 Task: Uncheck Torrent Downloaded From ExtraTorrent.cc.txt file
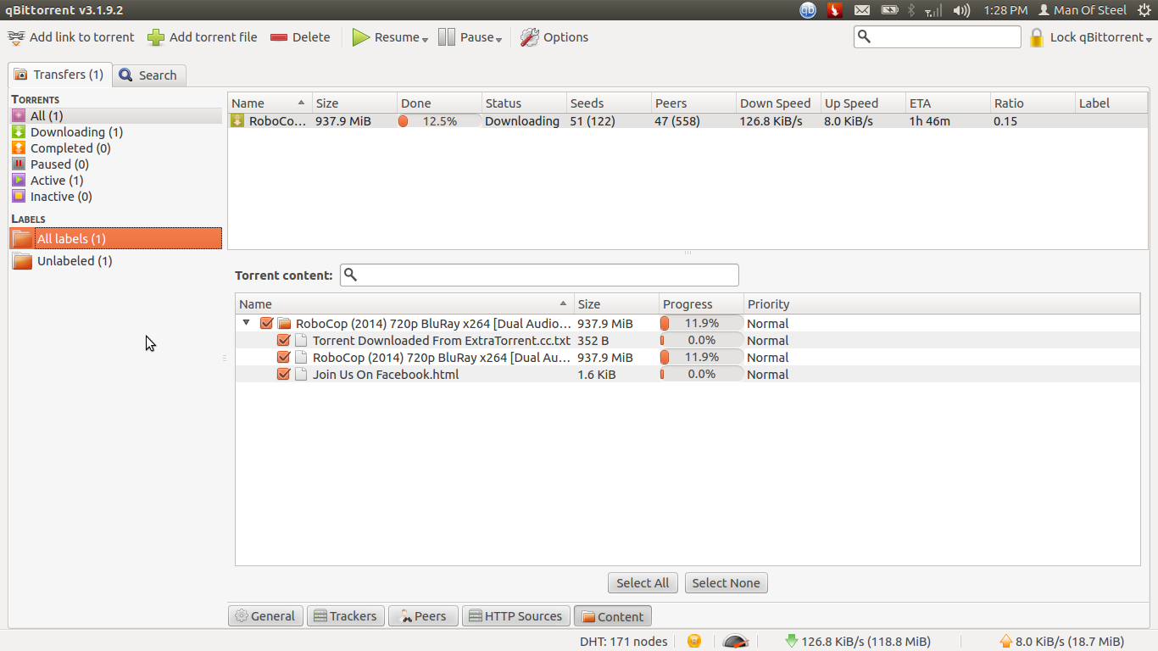coord(284,340)
